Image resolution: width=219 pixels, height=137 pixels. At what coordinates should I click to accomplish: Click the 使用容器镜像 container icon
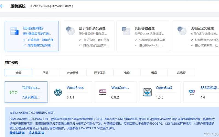click(126, 30)
